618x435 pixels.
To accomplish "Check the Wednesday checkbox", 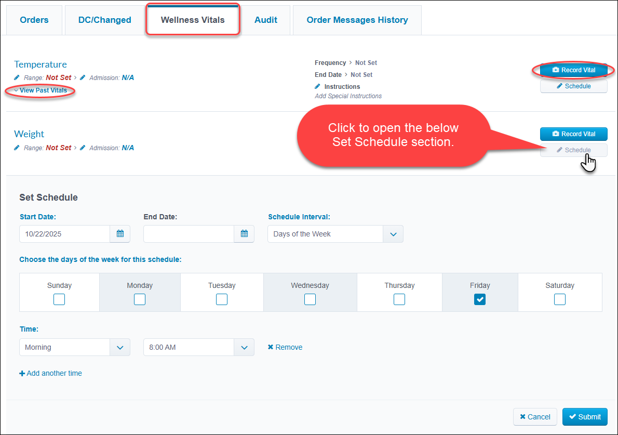I will pyautogui.click(x=310, y=299).
